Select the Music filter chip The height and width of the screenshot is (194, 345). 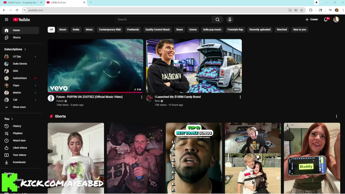[63, 30]
